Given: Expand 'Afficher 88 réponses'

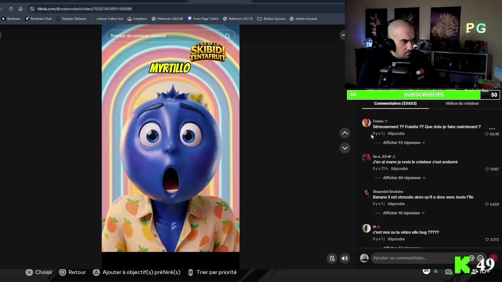Looking at the screenshot, I should click(x=404, y=178).
